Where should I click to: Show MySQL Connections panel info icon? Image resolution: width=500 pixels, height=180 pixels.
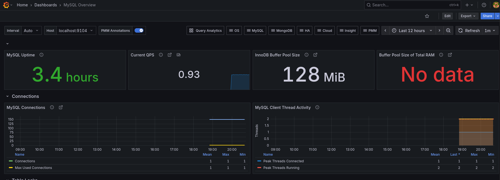[52, 107]
